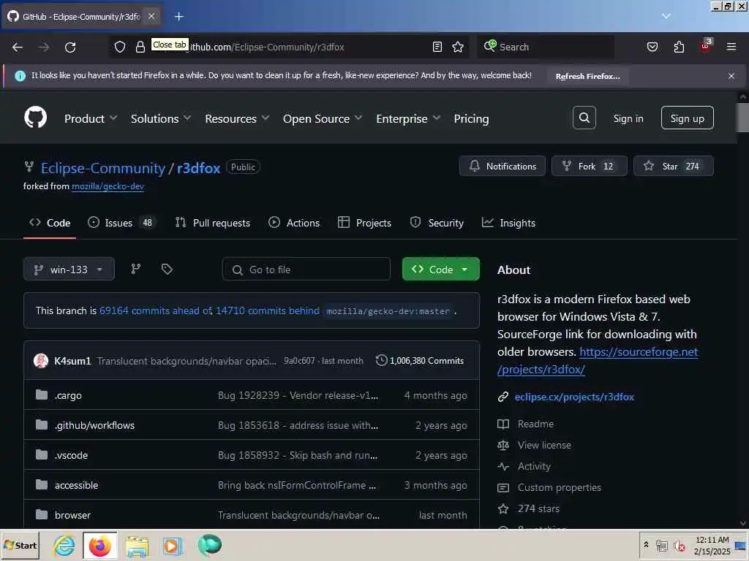
Task: Switch to the Insights tab
Action: (x=508, y=223)
